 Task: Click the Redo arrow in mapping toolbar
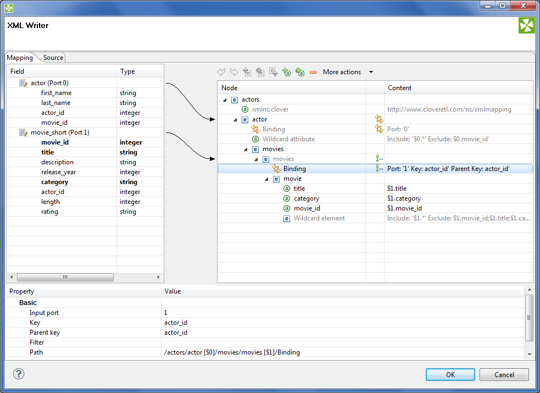[234, 71]
